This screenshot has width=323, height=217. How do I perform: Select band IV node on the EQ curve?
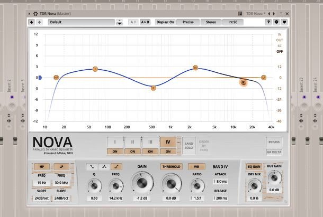tap(243, 82)
